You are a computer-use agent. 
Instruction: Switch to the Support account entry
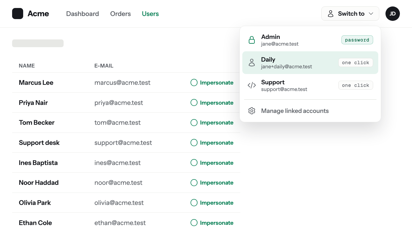click(x=310, y=85)
